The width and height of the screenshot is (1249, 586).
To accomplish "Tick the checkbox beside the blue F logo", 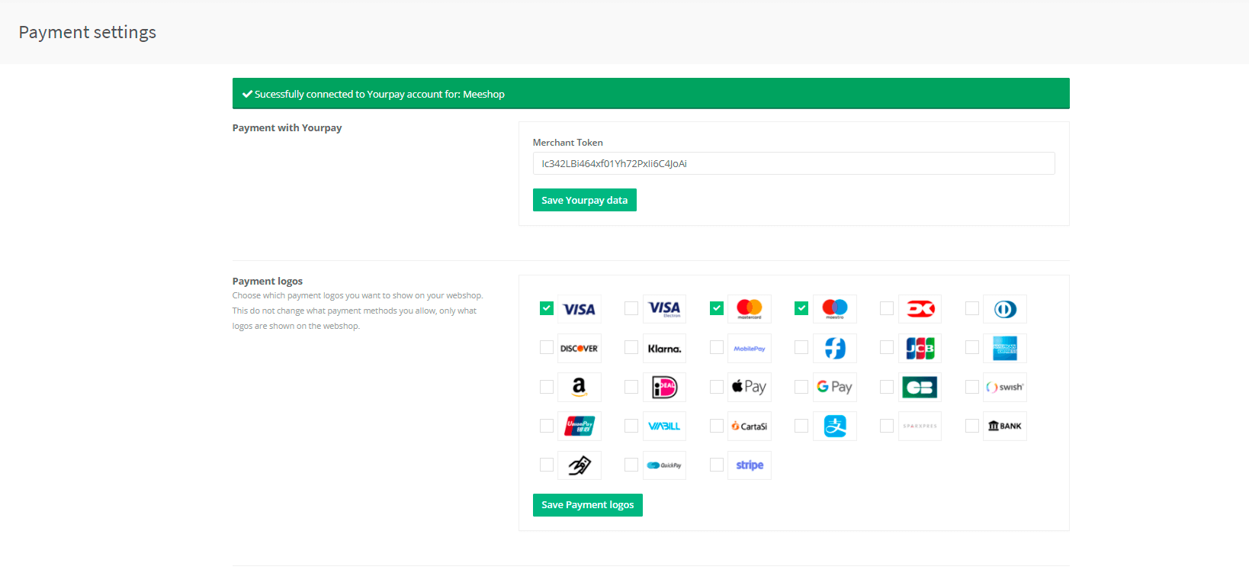I will 801,347.
